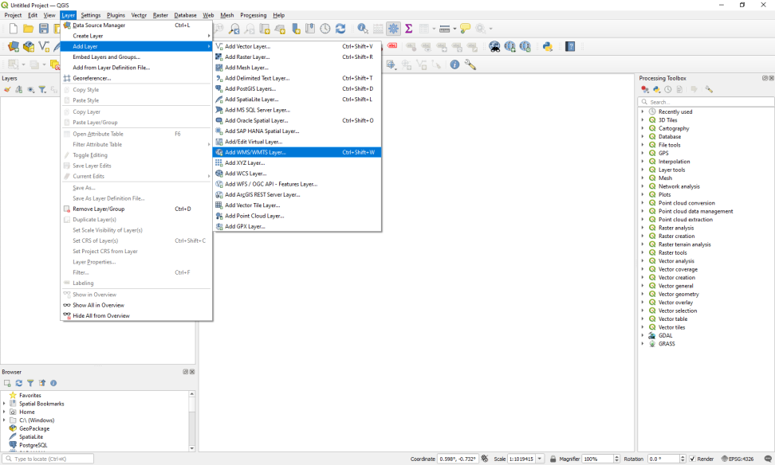Select Show All in Overview

136,306
